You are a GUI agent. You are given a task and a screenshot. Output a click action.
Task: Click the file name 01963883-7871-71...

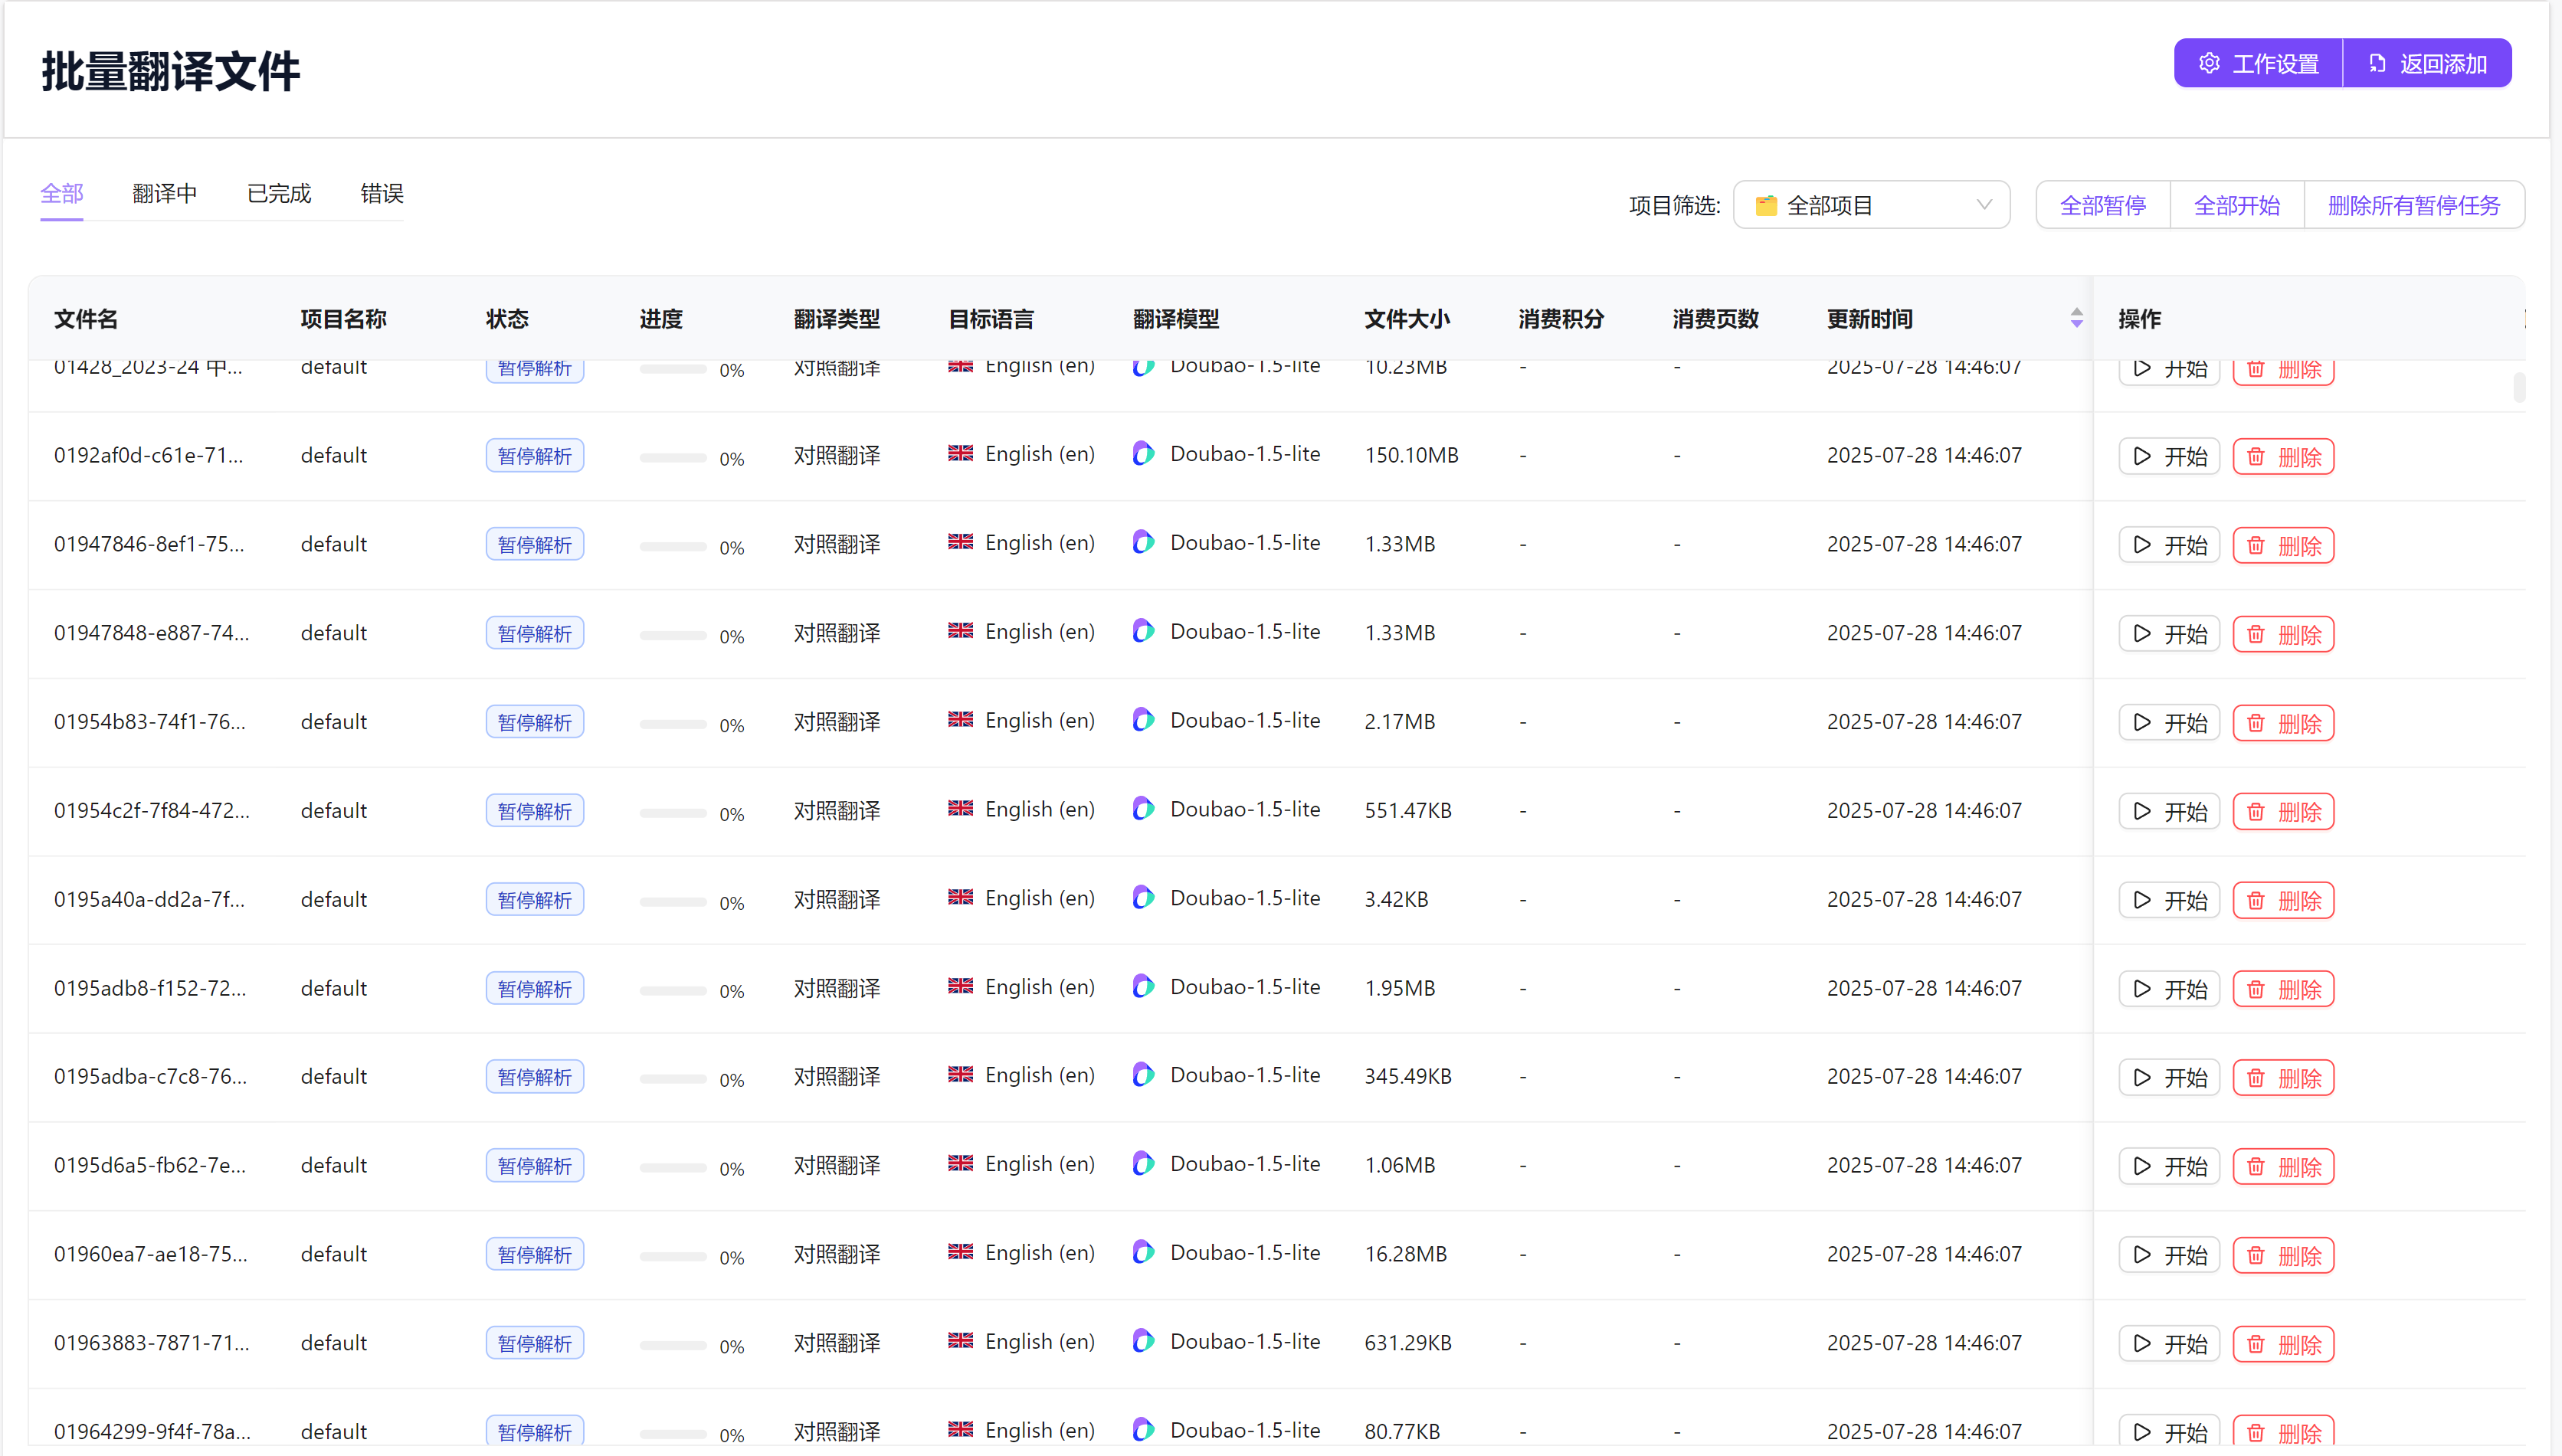tap(152, 1343)
